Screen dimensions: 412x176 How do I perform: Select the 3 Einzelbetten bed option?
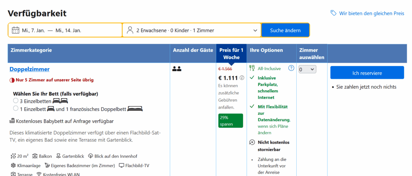tap(16, 101)
